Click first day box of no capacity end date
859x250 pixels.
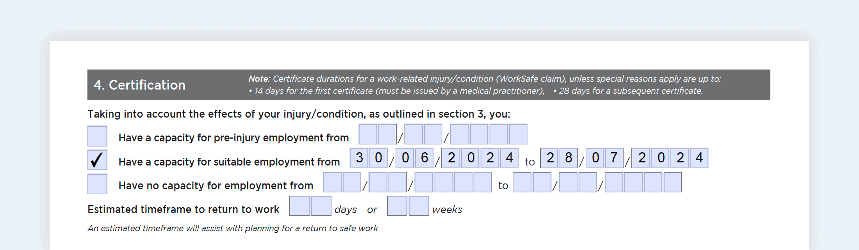(522, 182)
